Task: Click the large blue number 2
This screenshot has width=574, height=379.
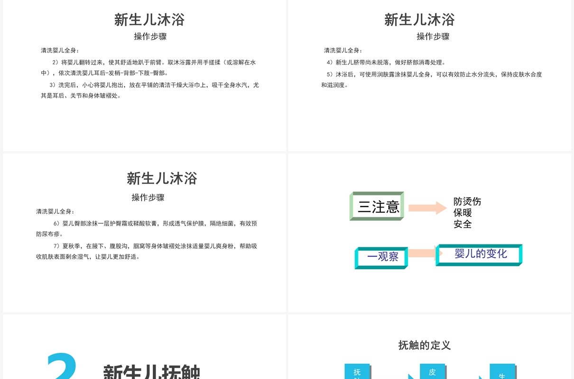Action: click(x=62, y=366)
